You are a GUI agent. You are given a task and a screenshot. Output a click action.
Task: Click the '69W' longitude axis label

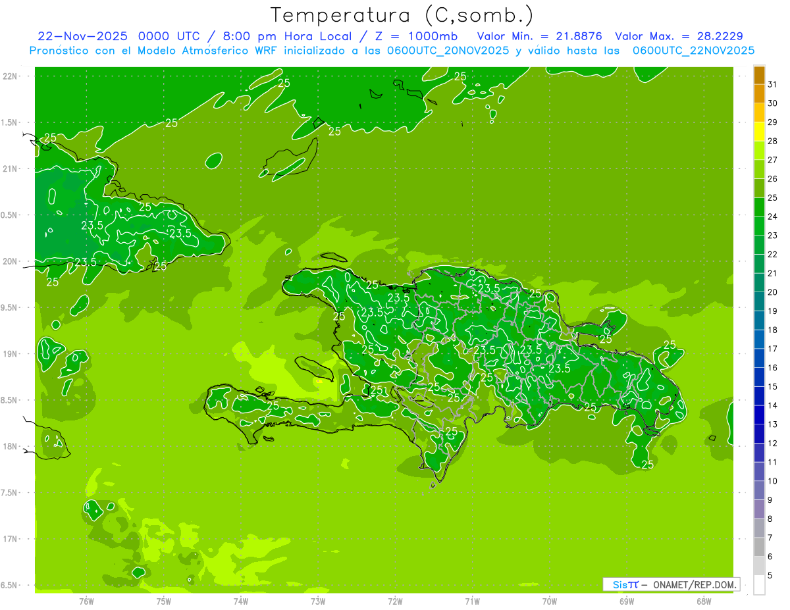click(627, 601)
